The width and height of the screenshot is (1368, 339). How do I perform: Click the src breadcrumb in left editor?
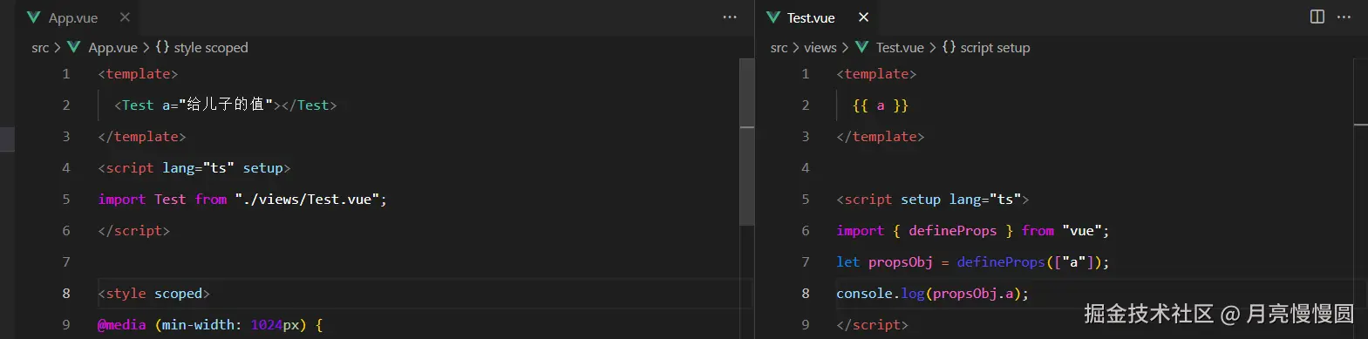pos(40,48)
